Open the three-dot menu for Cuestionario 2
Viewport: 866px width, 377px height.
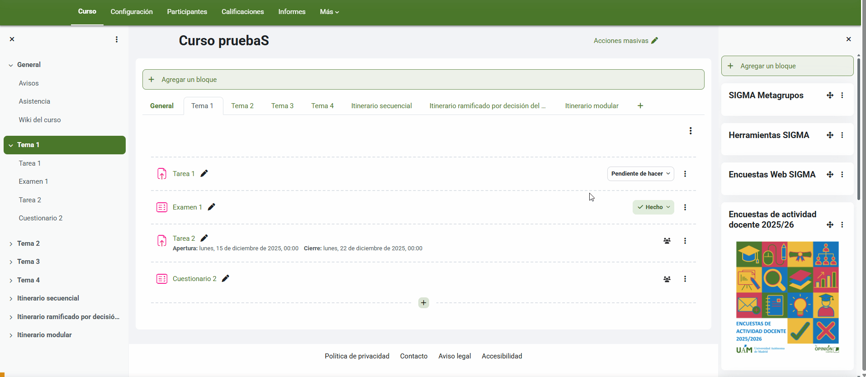tap(685, 279)
